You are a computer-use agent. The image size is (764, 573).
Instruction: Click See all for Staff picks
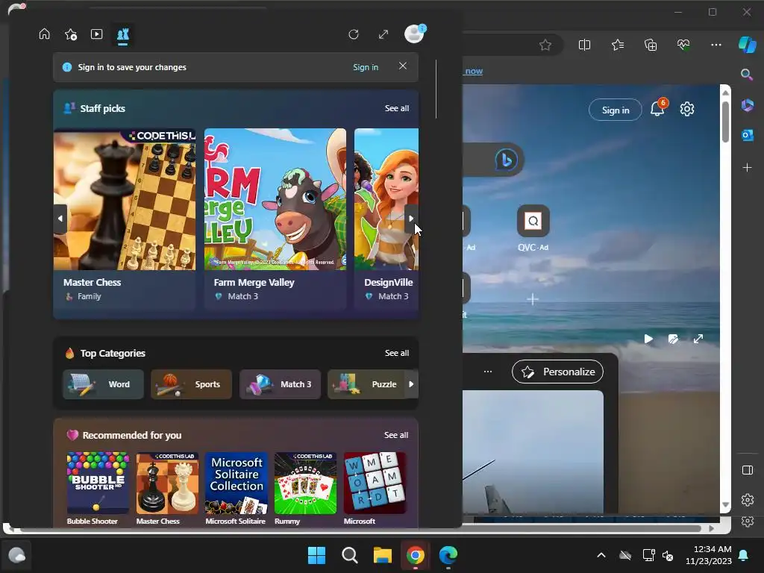pyautogui.click(x=397, y=108)
